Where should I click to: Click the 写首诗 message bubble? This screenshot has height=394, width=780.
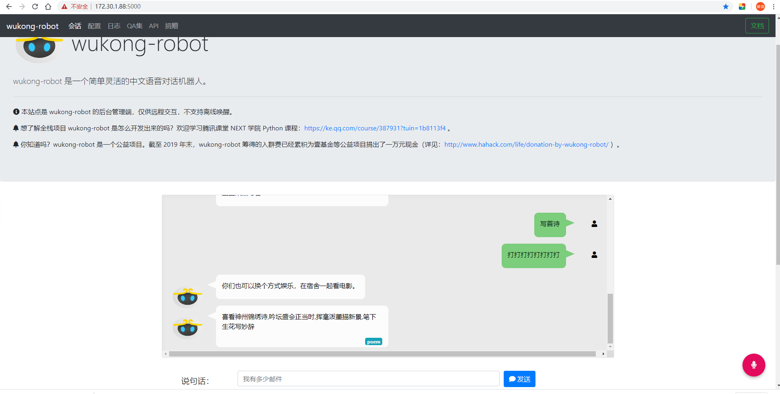550,225
